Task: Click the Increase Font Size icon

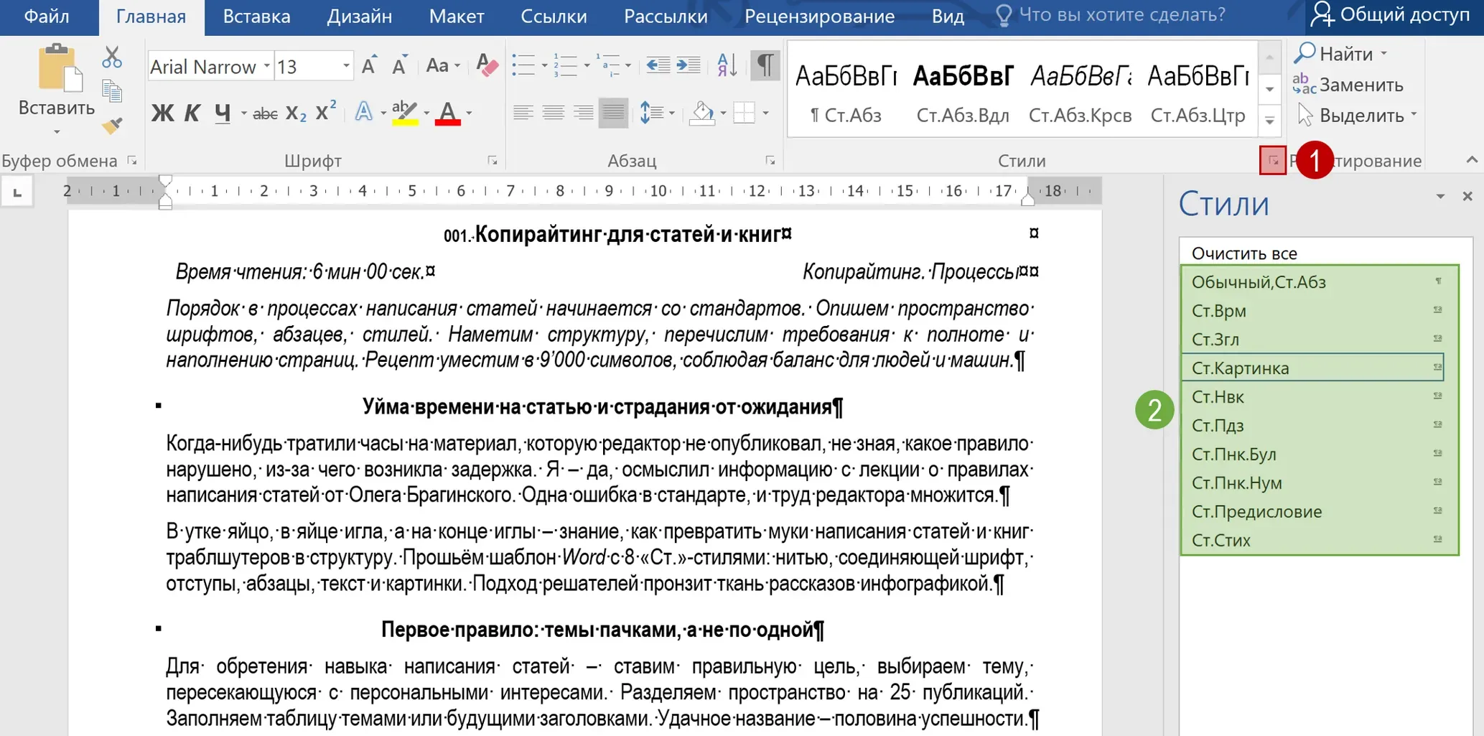Action: 369,66
